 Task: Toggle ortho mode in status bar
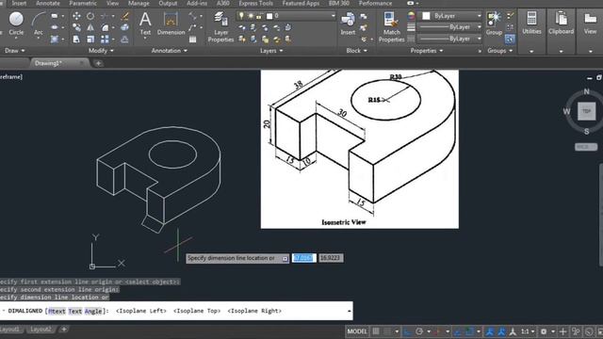point(407,331)
